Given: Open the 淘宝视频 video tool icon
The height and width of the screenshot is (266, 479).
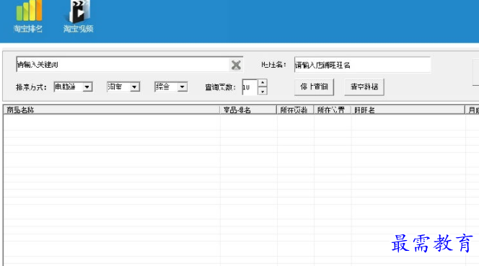Looking at the screenshot, I should tap(78, 16).
